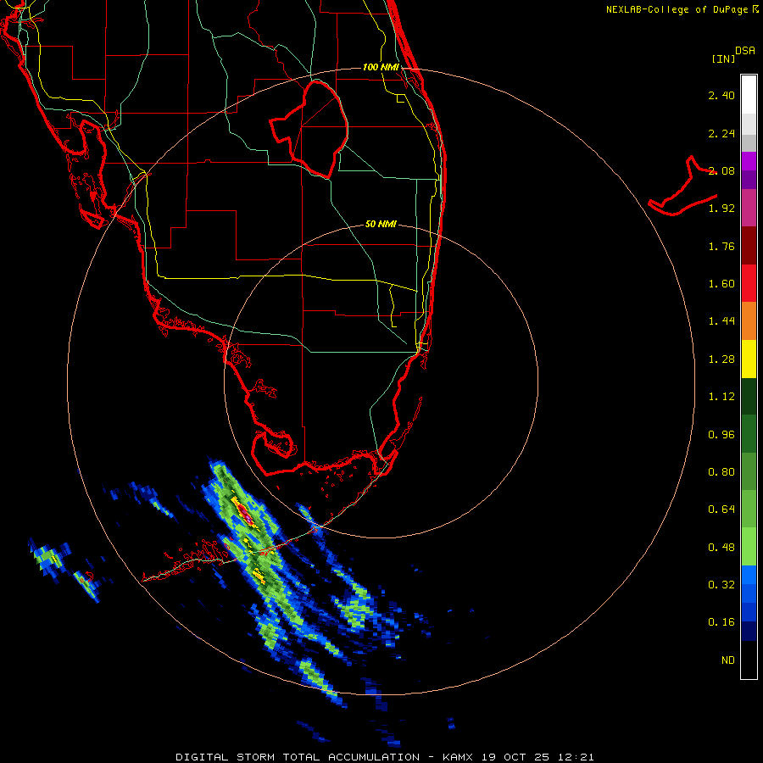Click the 100 NMI range ring label
Viewport: 763px width, 763px height.
click(381, 67)
